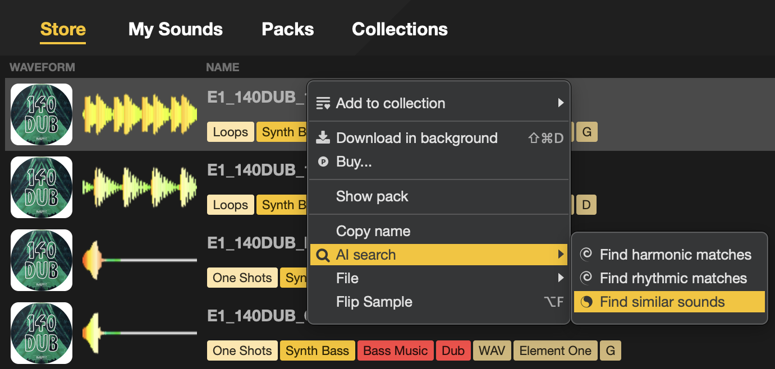Open the Collections tab
The width and height of the screenshot is (775, 369).
tap(400, 29)
